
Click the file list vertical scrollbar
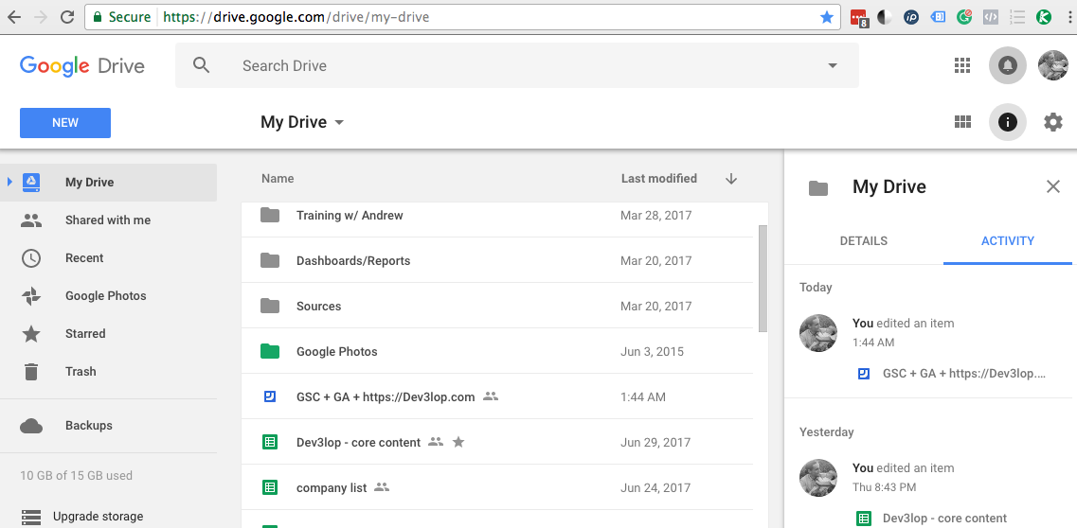click(763, 277)
